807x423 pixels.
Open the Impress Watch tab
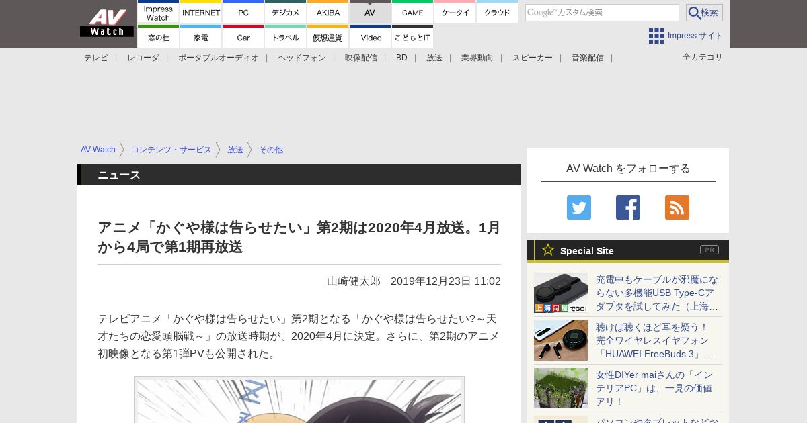pos(158,12)
